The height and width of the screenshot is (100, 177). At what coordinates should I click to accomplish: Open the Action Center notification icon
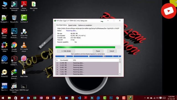160,98
